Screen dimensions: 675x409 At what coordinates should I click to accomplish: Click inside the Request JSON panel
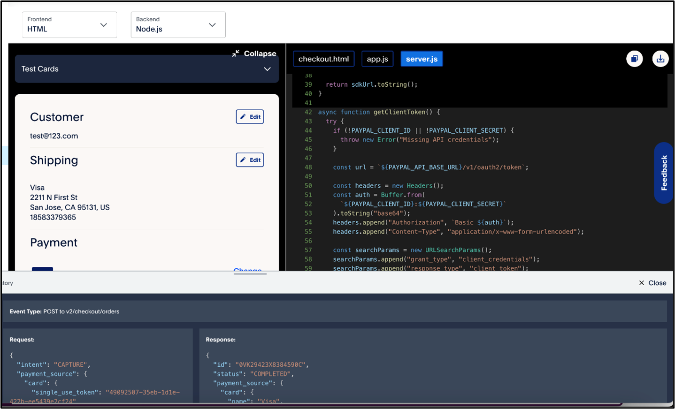pyautogui.click(x=98, y=371)
